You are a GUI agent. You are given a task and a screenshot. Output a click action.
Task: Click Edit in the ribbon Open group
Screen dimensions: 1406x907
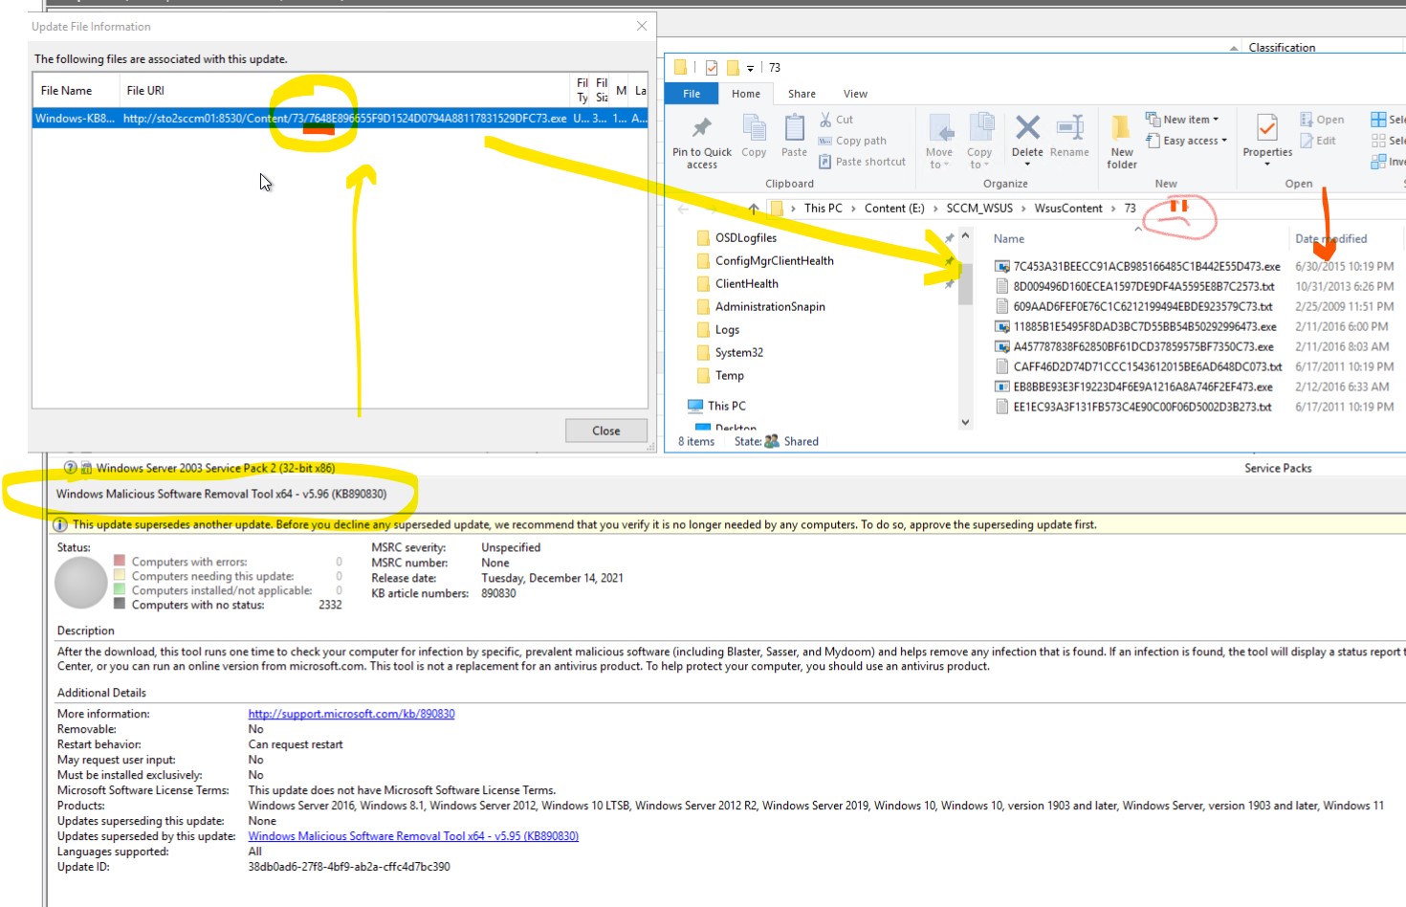[1318, 141]
